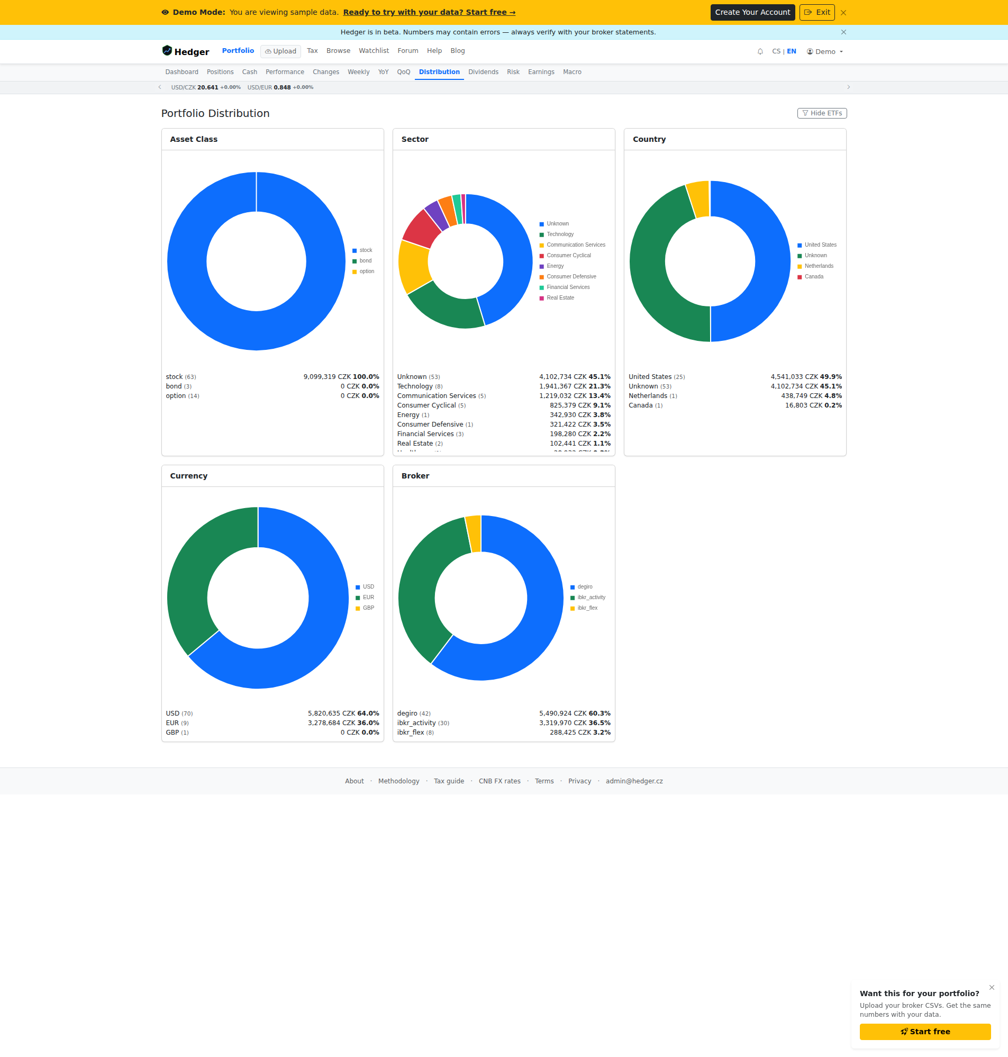Open Watchlist in top navigation
The width and height of the screenshot is (1008, 1057).
click(374, 50)
